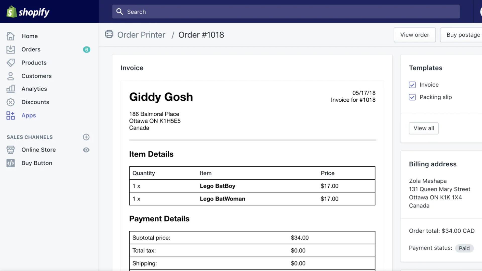The width and height of the screenshot is (482, 271).
Task: Click the Invoice for #1018 text
Action: (x=353, y=100)
